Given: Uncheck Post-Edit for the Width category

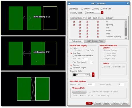Looking at the screenshot, I should click(87, 31).
